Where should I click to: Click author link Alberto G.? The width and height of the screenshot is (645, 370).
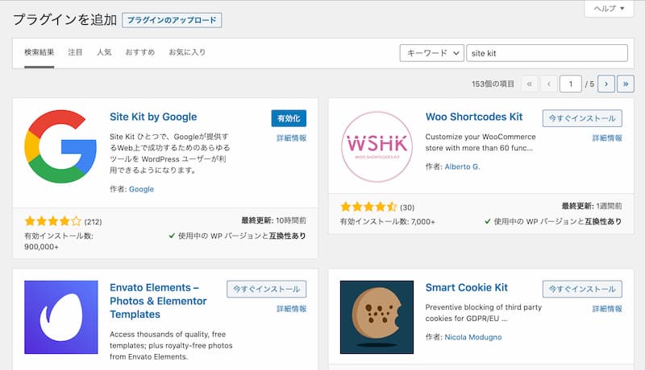(462, 166)
